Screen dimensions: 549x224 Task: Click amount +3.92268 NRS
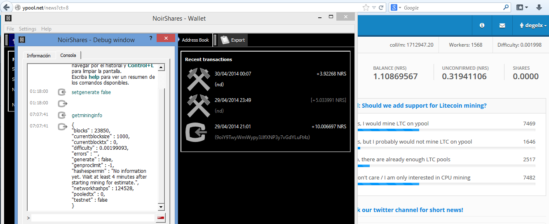(331, 74)
